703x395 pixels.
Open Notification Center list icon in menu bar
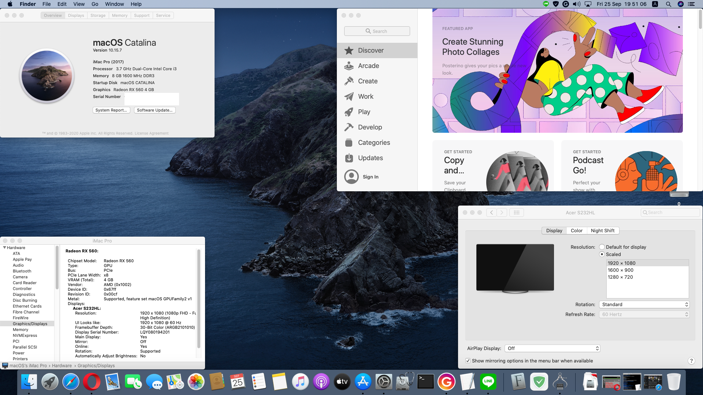pyautogui.click(x=691, y=4)
